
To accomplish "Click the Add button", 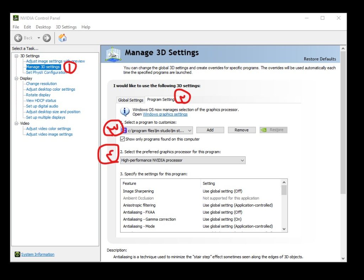I will [x=210, y=130].
